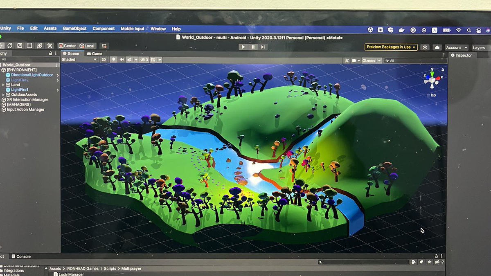The height and width of the screenshot is (276, 491).
Task: Click Docker whale icon in menu bar
Action: coord(402,30)
